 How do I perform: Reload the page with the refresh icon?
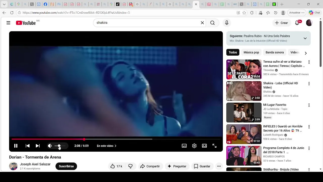12,13
